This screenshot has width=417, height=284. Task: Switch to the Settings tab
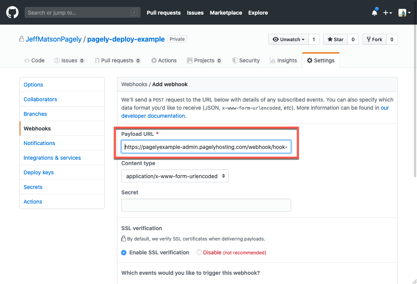[x=320, y=60]
